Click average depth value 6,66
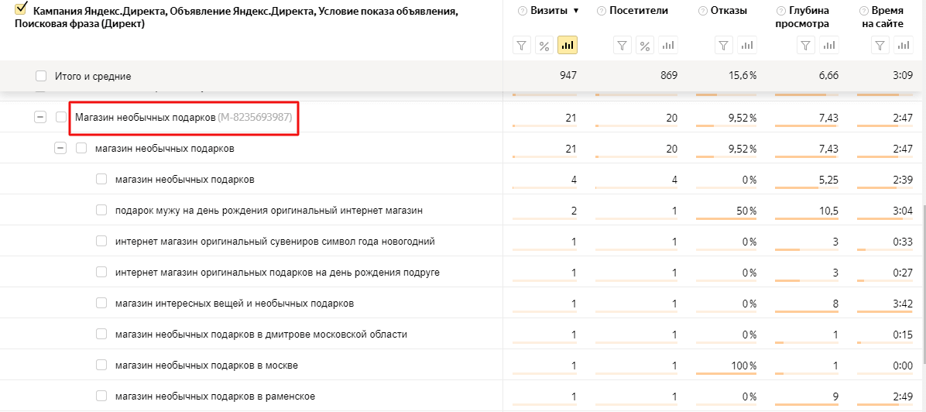Viewport: 926px width, 412px height. click(828, 76)
